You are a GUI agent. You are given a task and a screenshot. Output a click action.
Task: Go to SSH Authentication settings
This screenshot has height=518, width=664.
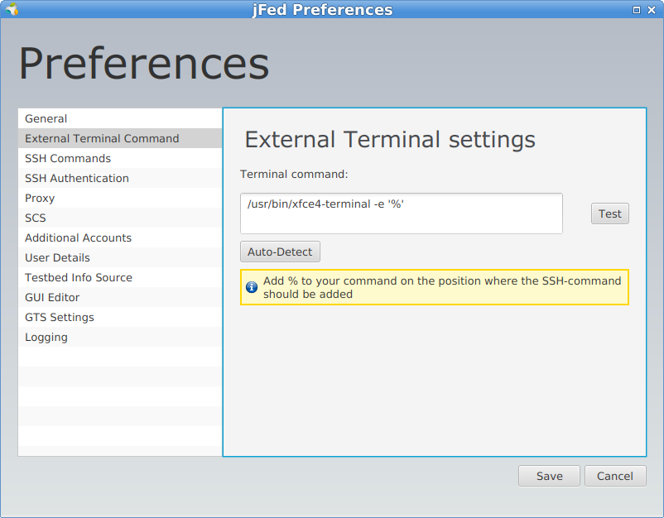(120, 178)
